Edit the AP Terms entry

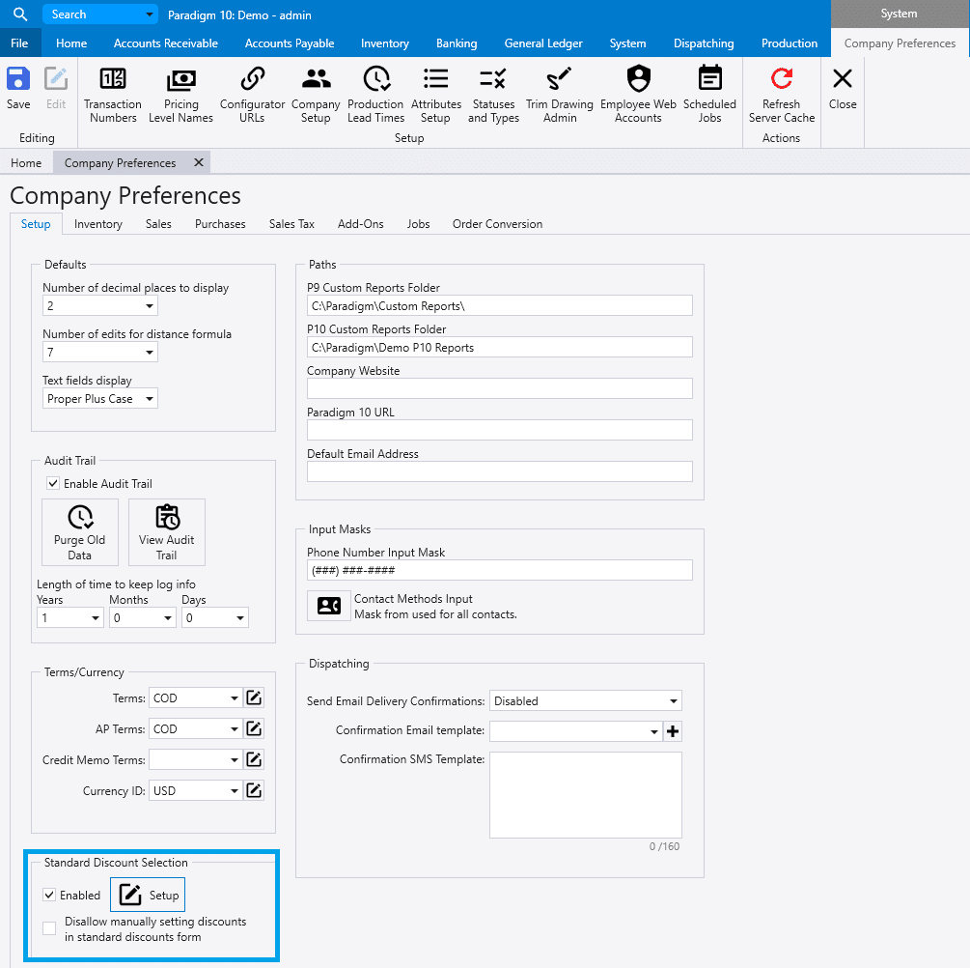tap(254, 729)
